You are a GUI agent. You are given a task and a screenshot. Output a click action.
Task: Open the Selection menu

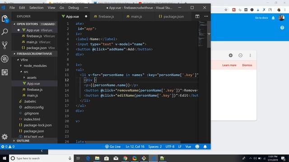tap(36, 8)
